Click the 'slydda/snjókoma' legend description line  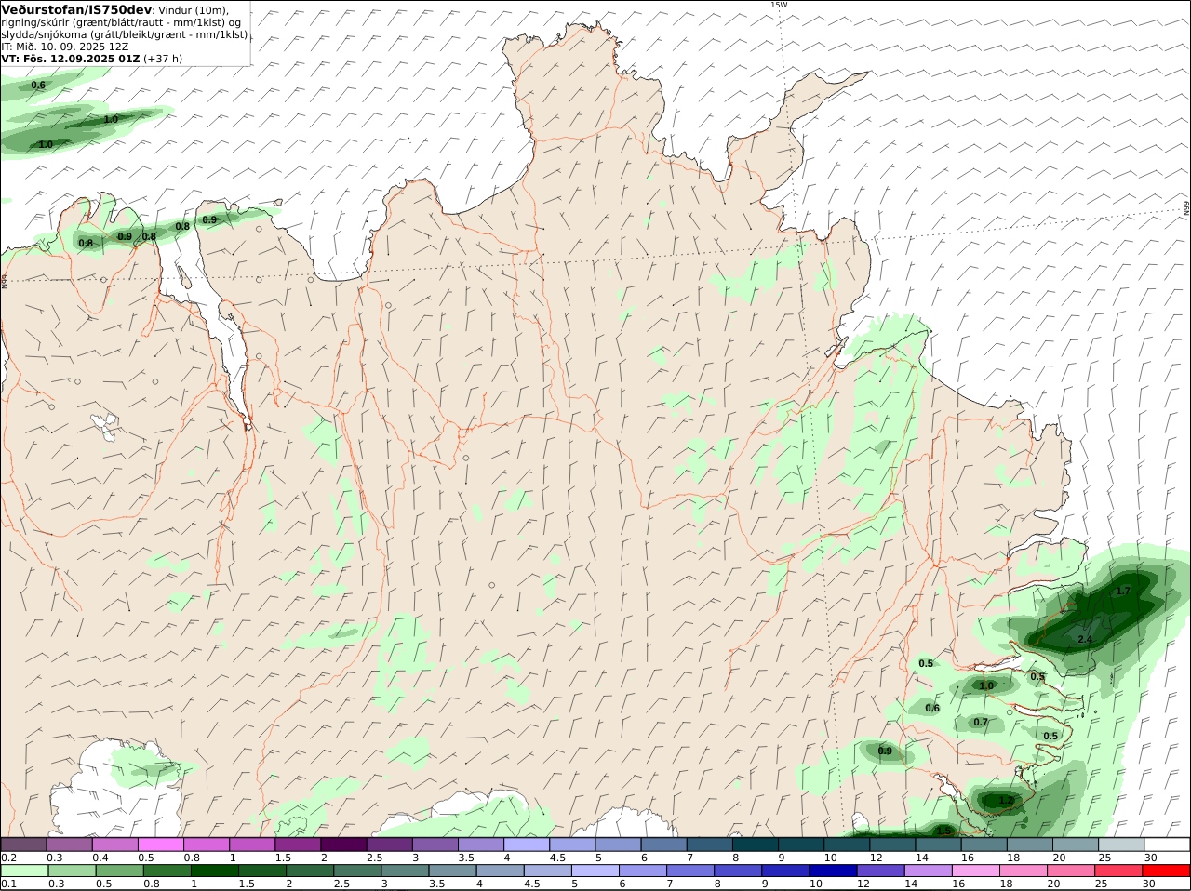click(x=125, y=34)
